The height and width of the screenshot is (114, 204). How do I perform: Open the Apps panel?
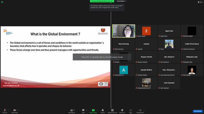pos(131,111)
